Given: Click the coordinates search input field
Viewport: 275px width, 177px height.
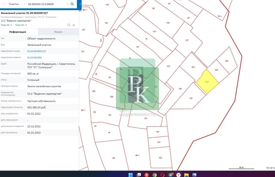Looking at the screenshot, I should [46, 4].
